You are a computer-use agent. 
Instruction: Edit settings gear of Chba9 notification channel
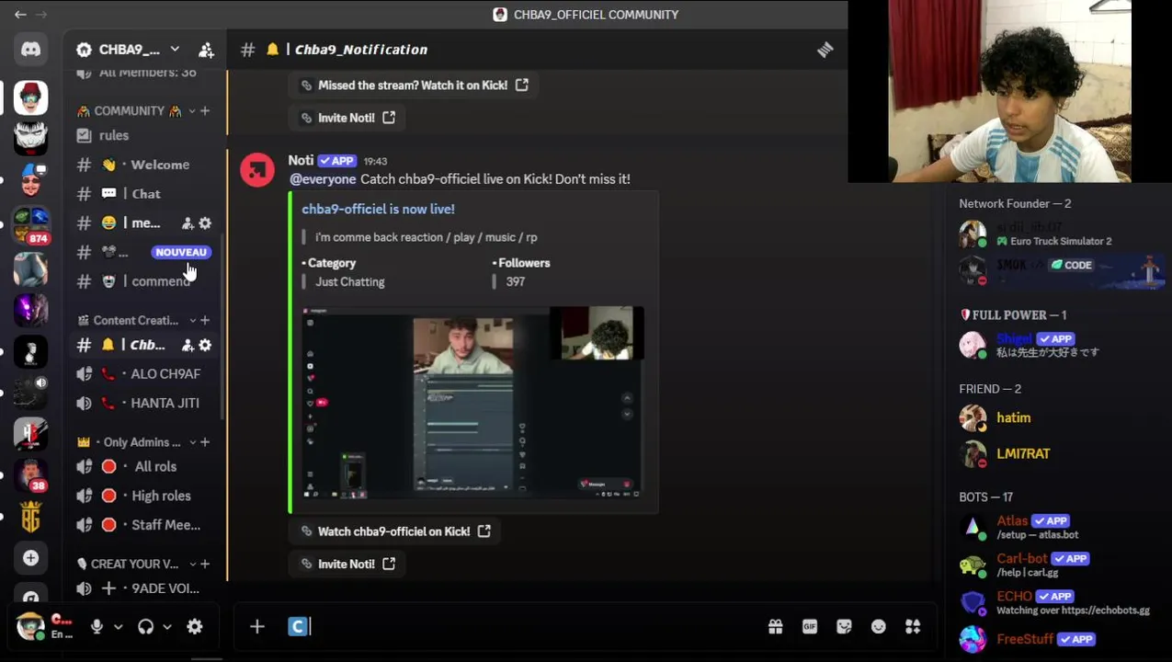pyautogui.click(x=205, y=345)
